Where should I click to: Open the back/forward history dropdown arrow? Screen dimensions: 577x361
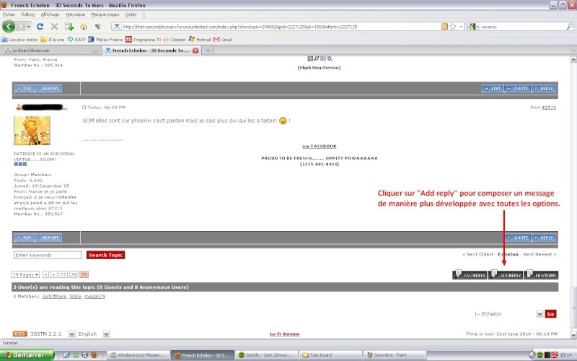pos(29,27)
